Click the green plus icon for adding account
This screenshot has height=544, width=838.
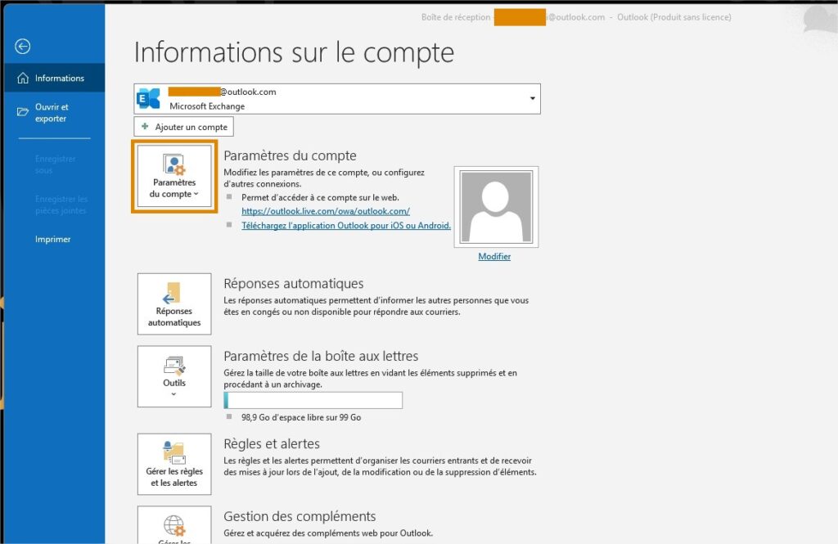coord(145,128)
